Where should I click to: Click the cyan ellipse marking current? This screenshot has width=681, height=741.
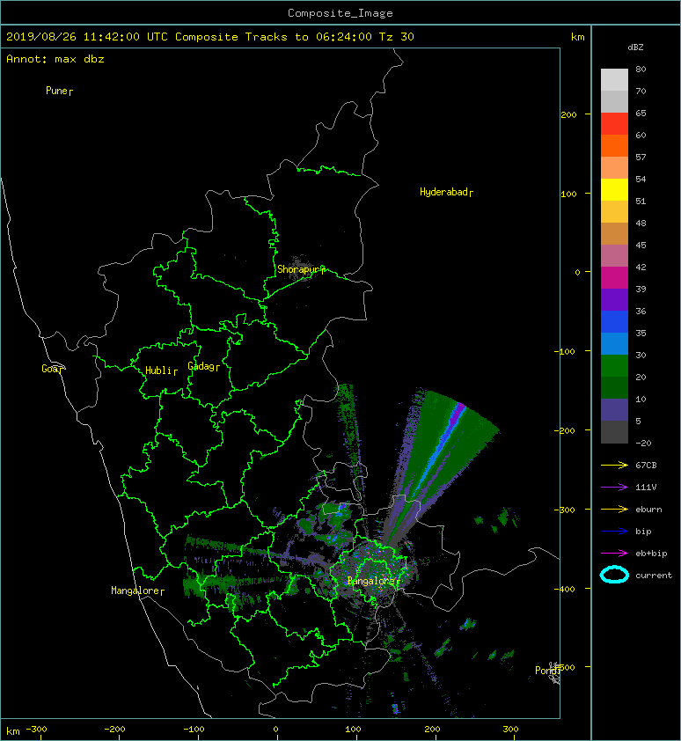coord(614,575)
